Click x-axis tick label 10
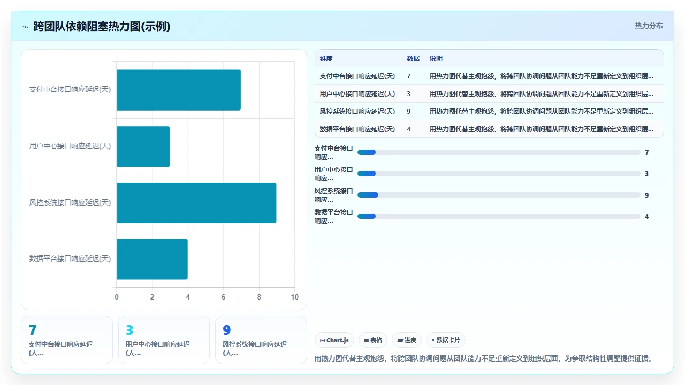This screenshot has width=685, height=385. [x=294, y=297]
